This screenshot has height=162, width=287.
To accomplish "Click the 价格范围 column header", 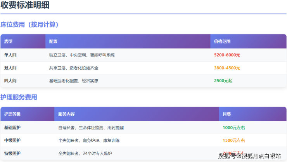I will coord(222,41).
